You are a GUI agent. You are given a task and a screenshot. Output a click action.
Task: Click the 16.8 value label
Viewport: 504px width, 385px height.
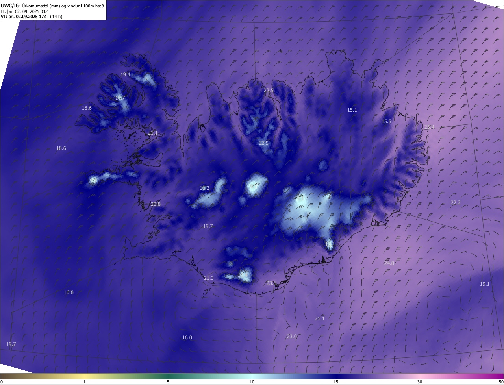[69, 292]
